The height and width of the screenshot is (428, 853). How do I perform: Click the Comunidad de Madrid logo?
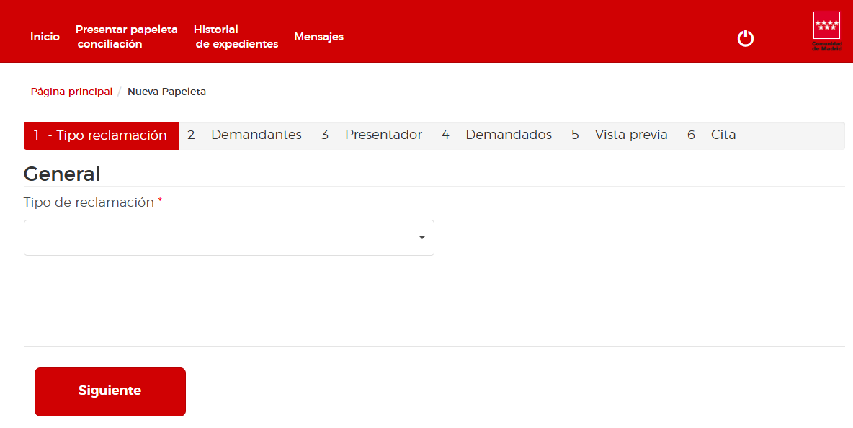click(826, 31)
